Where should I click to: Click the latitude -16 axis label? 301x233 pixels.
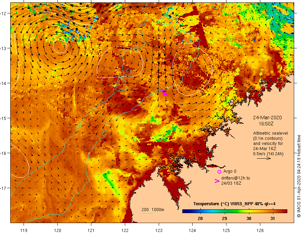click(x=3, y=153)
